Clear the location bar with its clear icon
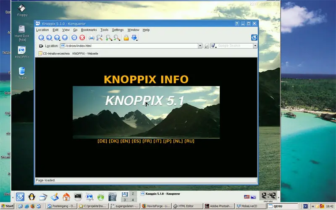The height and width of the screenshot is (210, 336). (41, 46)
